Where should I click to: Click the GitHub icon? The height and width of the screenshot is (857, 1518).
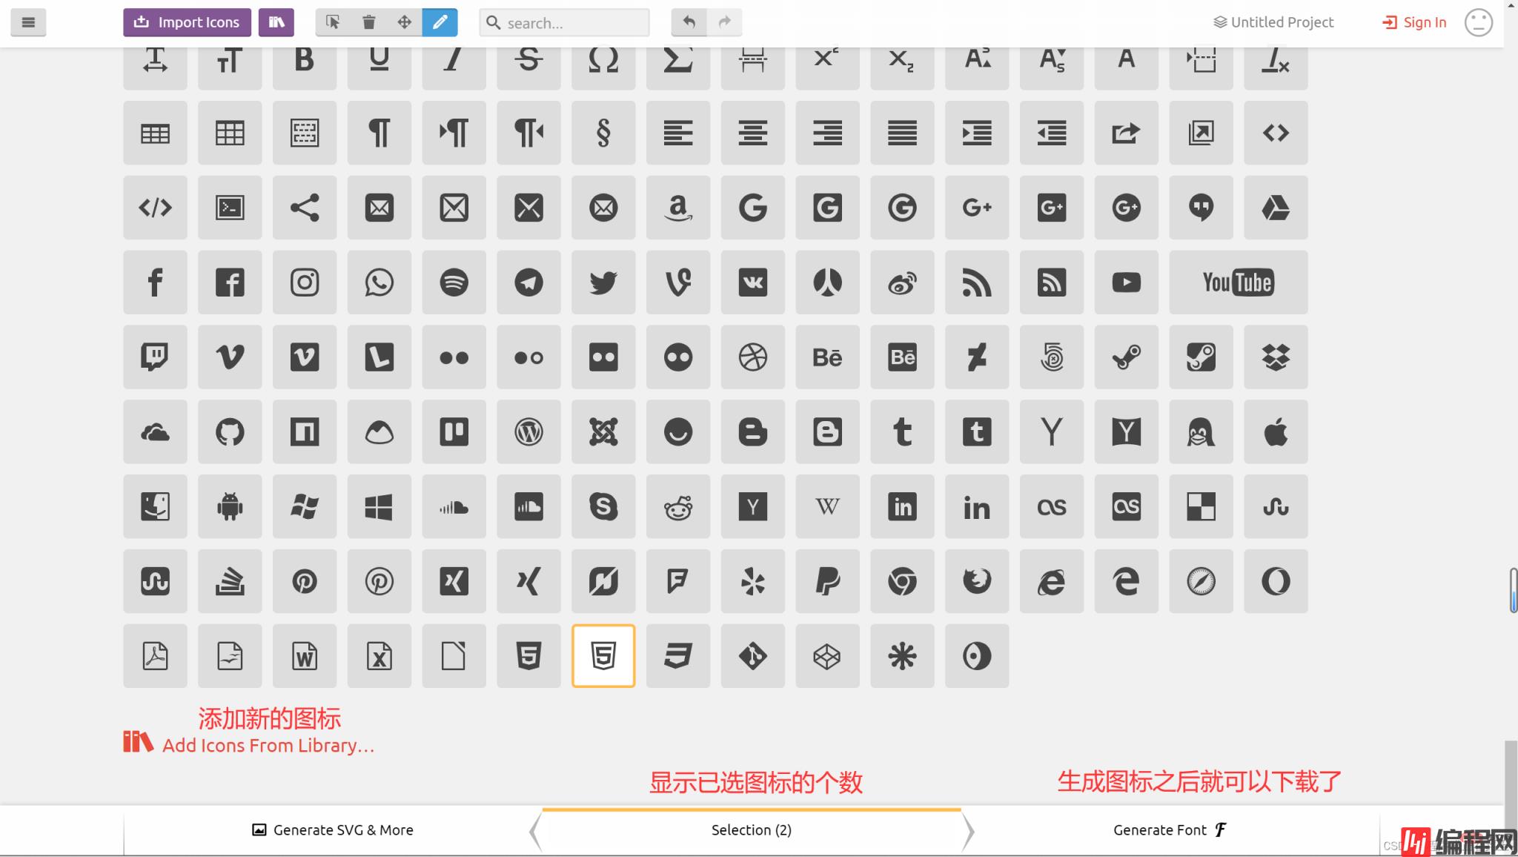point(229,431)
